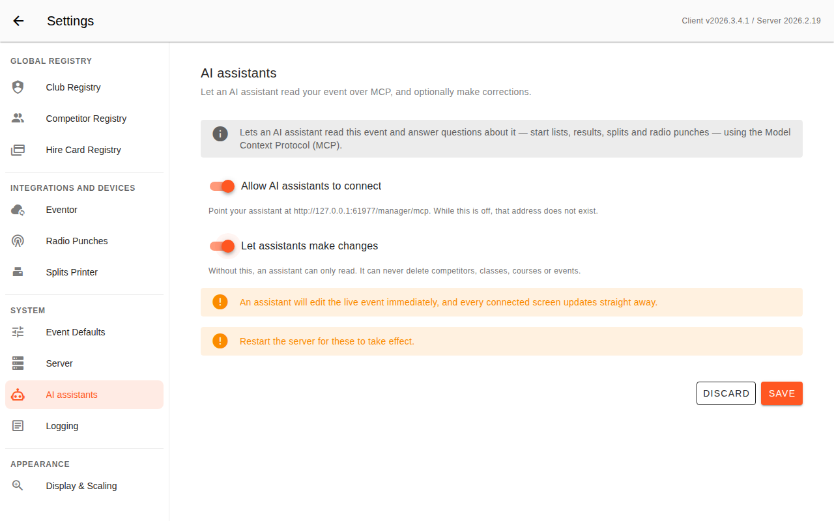Open the Server settings page
The image size is (834, 521).
tap(84, 363)
